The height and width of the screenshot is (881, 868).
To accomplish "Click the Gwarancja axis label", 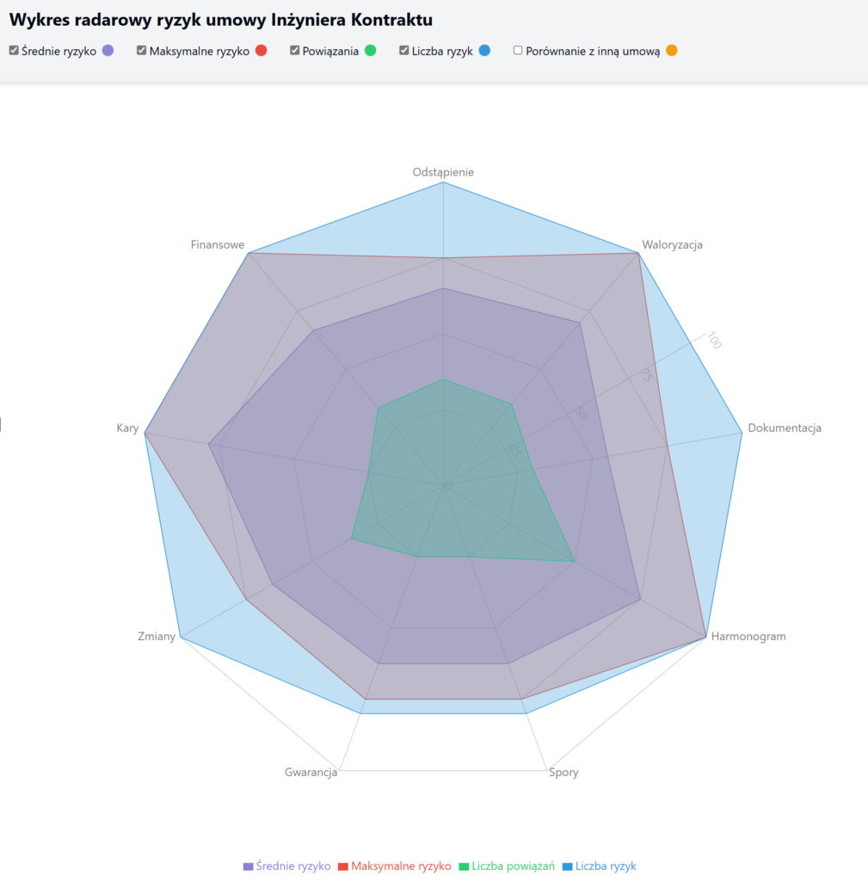I will 311,772.
